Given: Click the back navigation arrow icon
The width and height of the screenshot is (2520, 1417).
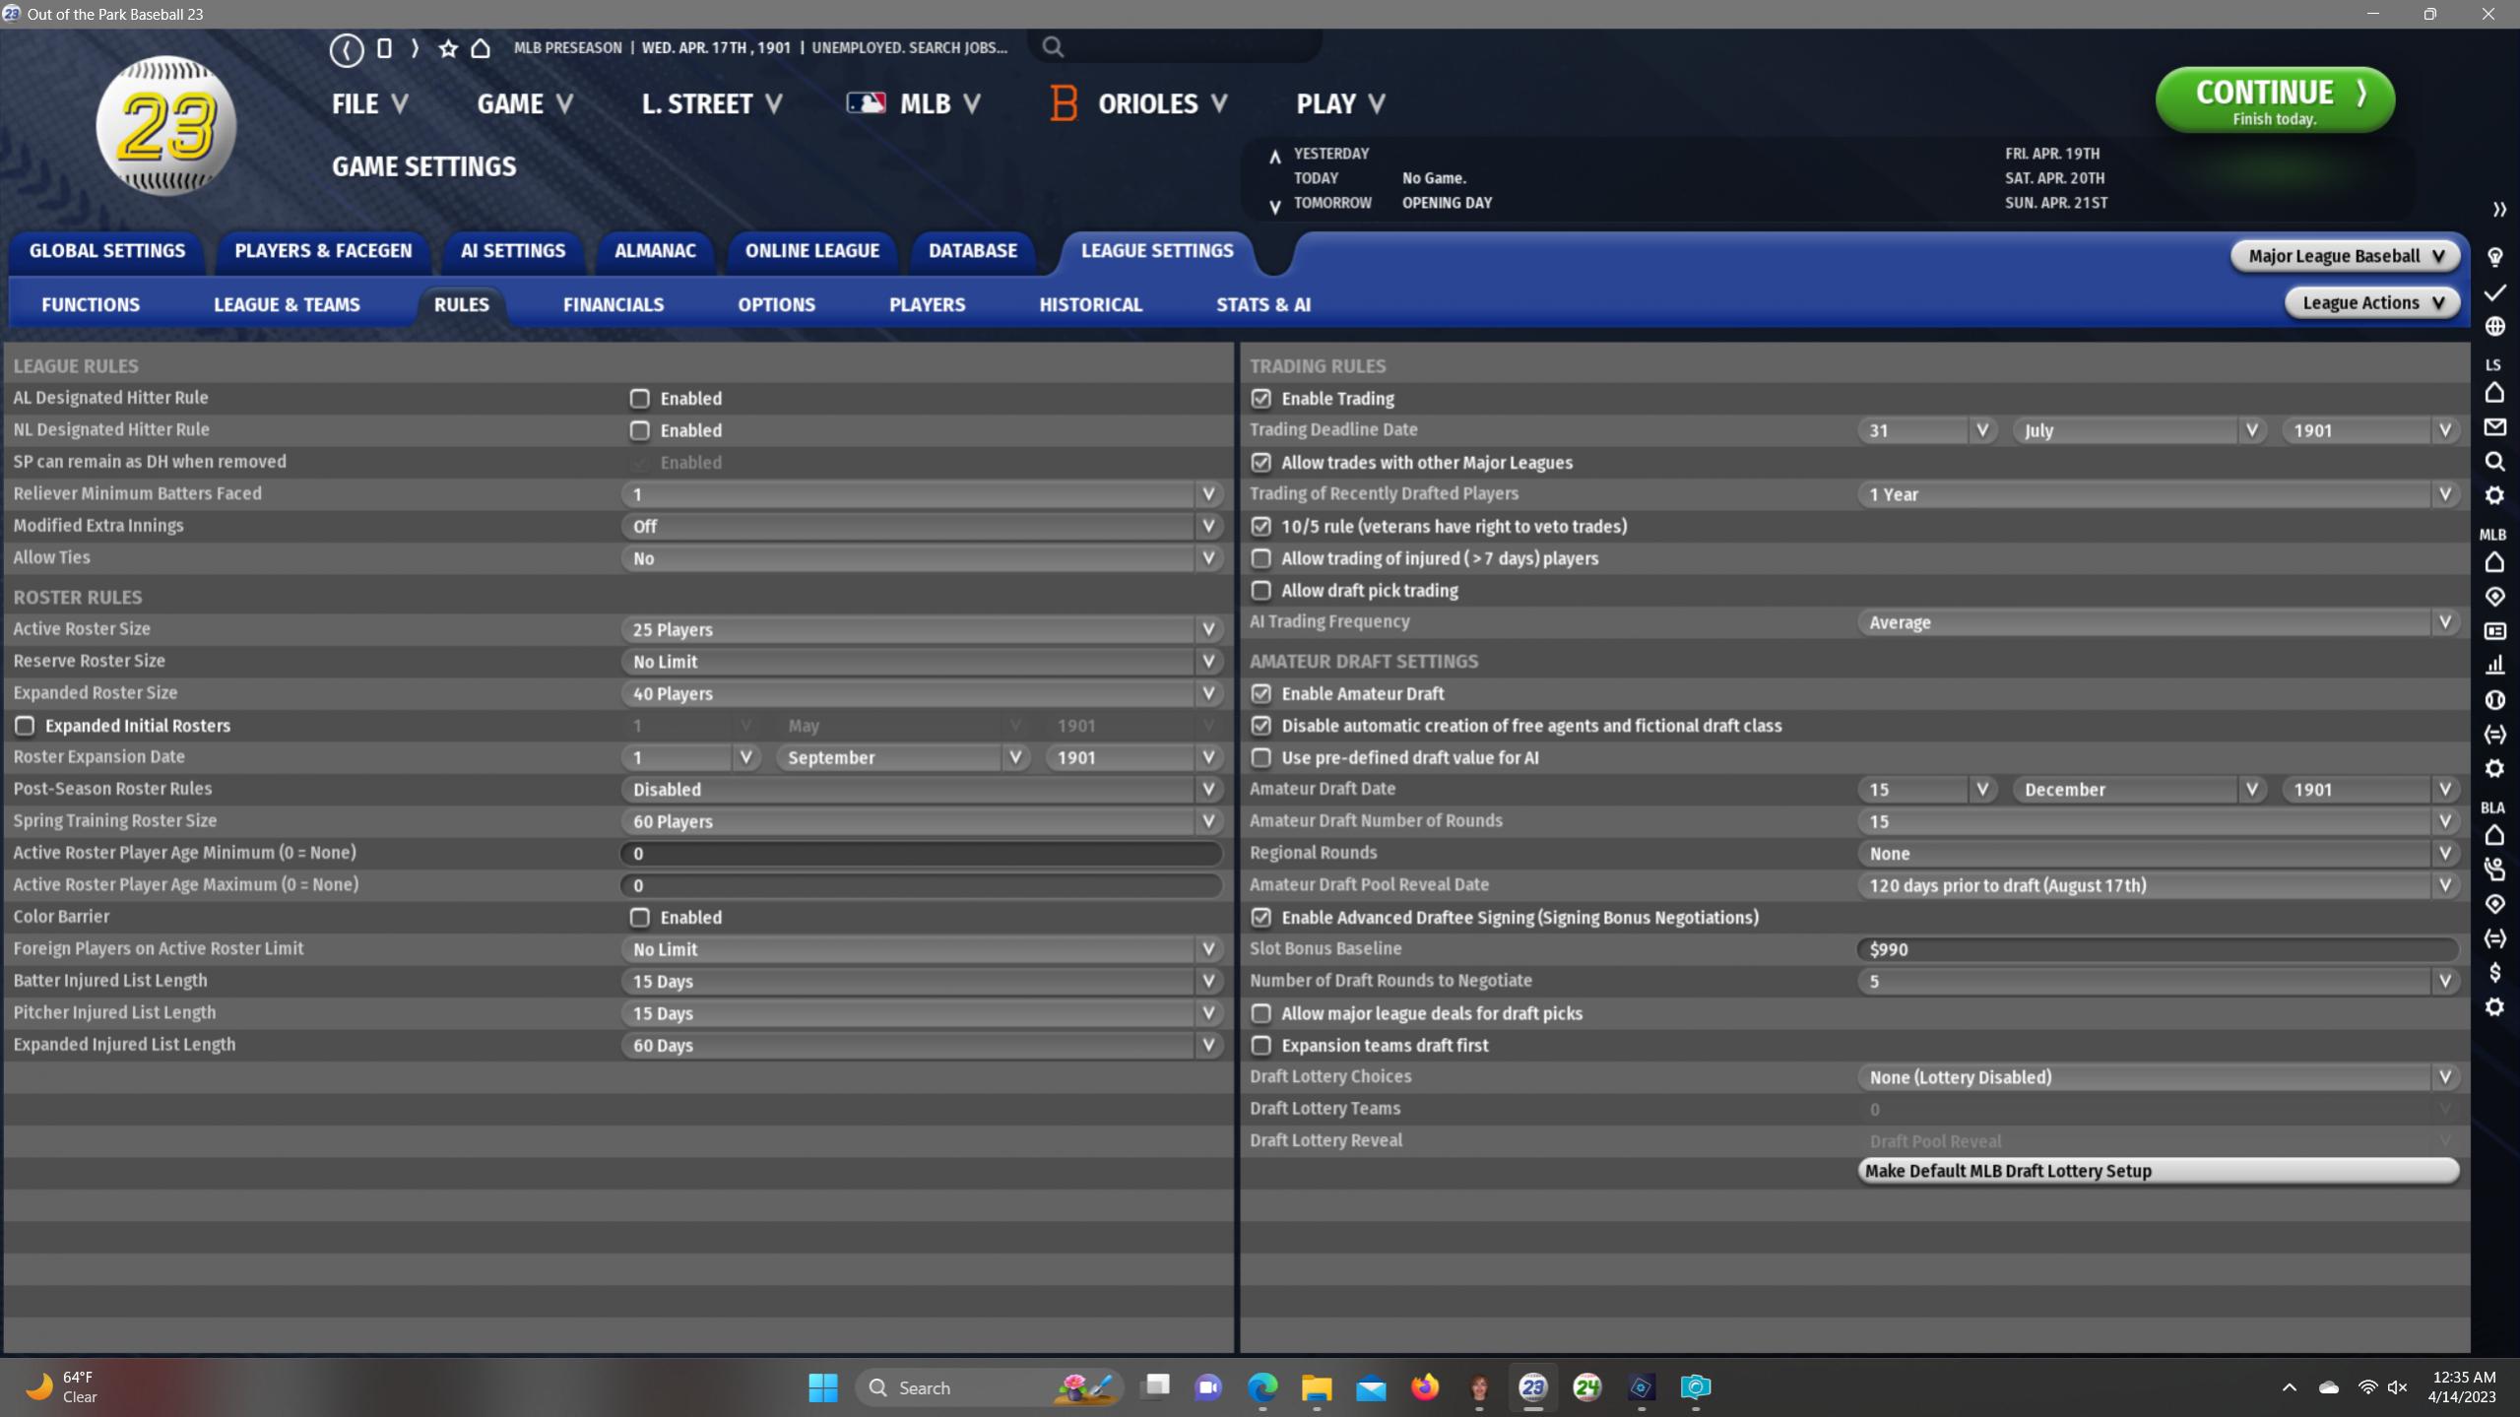Looking at the screenshot, I should [346, 49].
